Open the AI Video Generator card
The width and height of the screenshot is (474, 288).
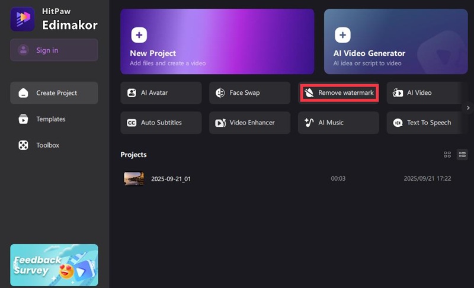[396, 41]
